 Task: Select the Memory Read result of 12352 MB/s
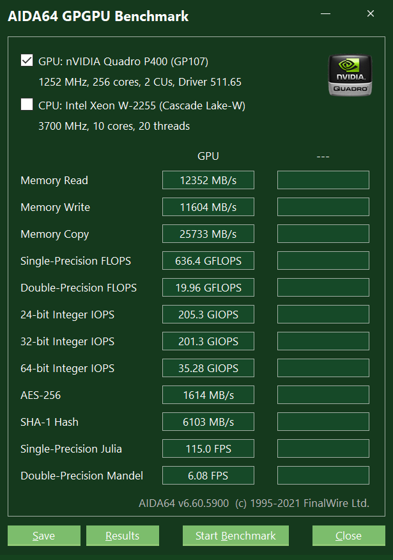[x=208, y=180]
